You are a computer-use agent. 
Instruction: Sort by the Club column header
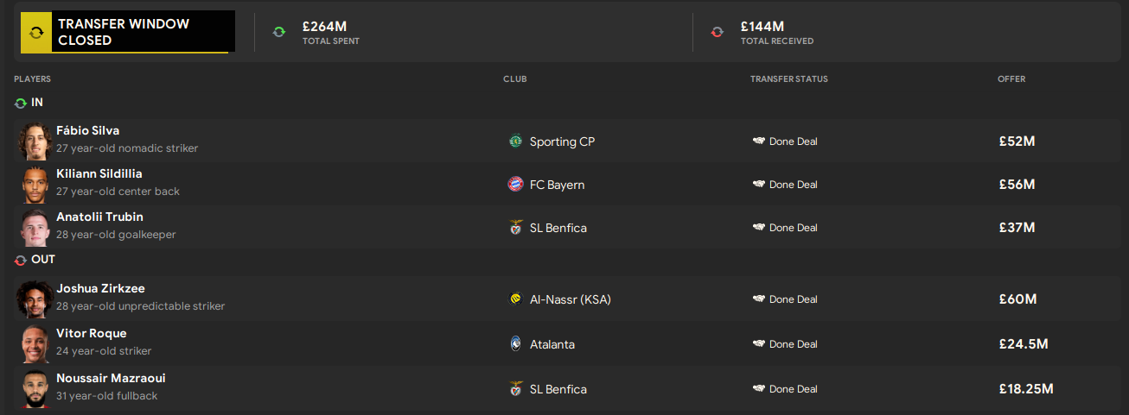click(515, 79)
